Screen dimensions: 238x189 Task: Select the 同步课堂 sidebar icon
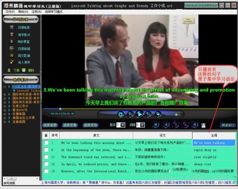12,41
